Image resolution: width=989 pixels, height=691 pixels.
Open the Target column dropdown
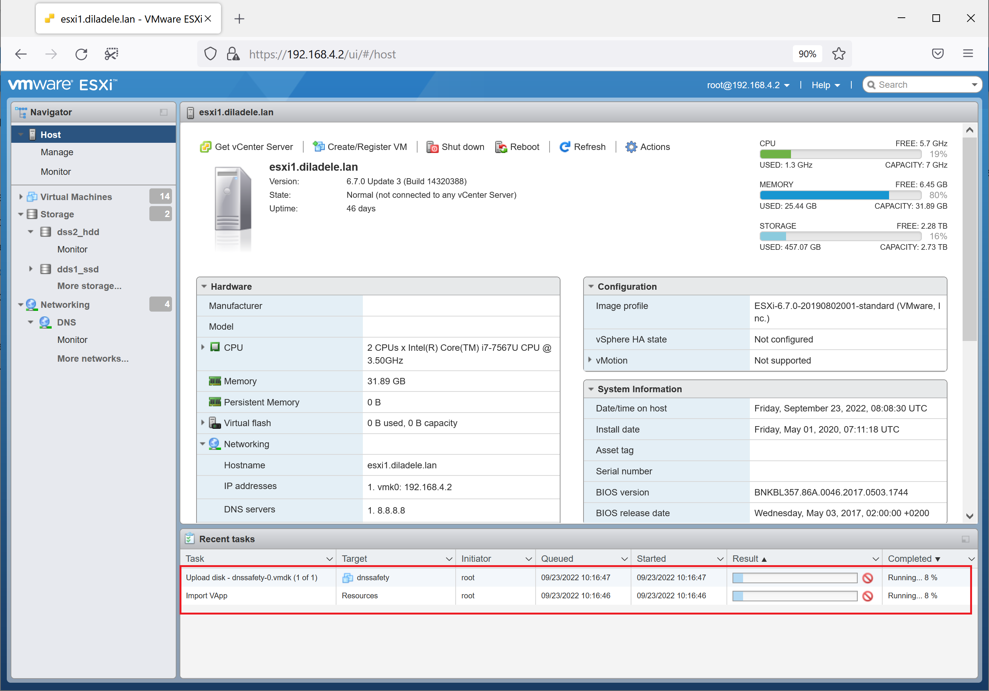point(449,559)
